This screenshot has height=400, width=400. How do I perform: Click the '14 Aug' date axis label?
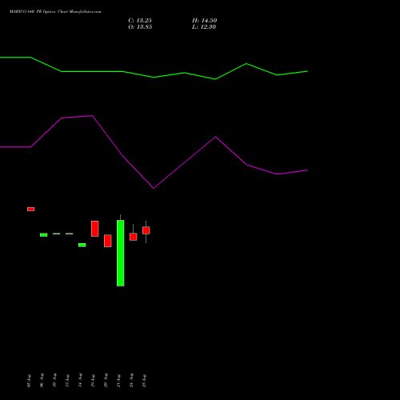(80, 381)
